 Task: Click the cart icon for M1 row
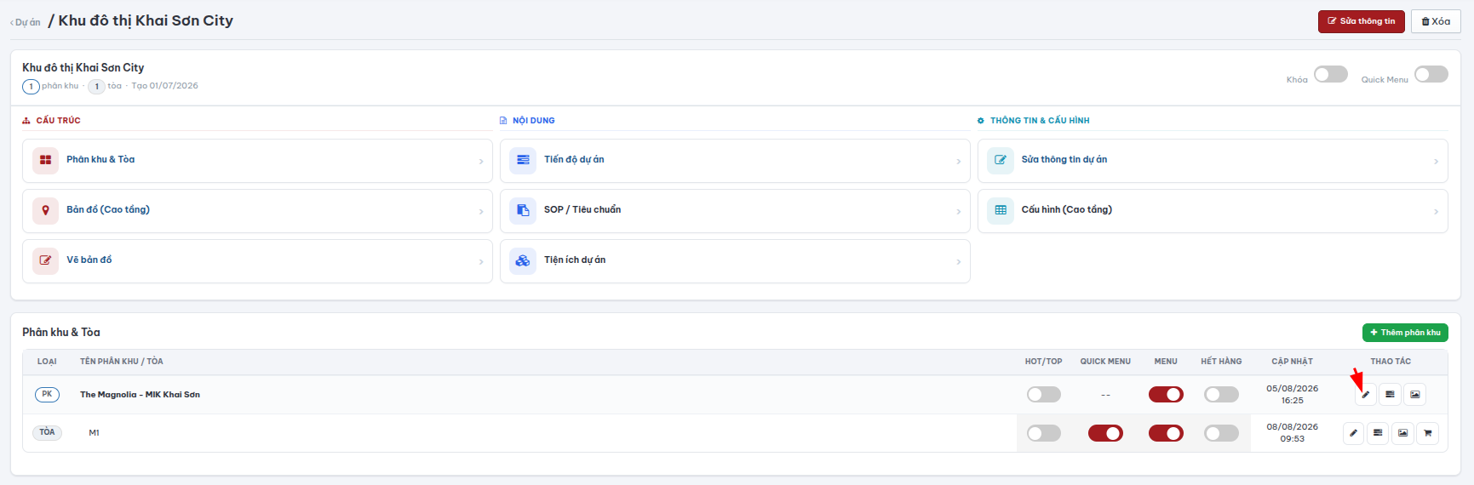1427,433
